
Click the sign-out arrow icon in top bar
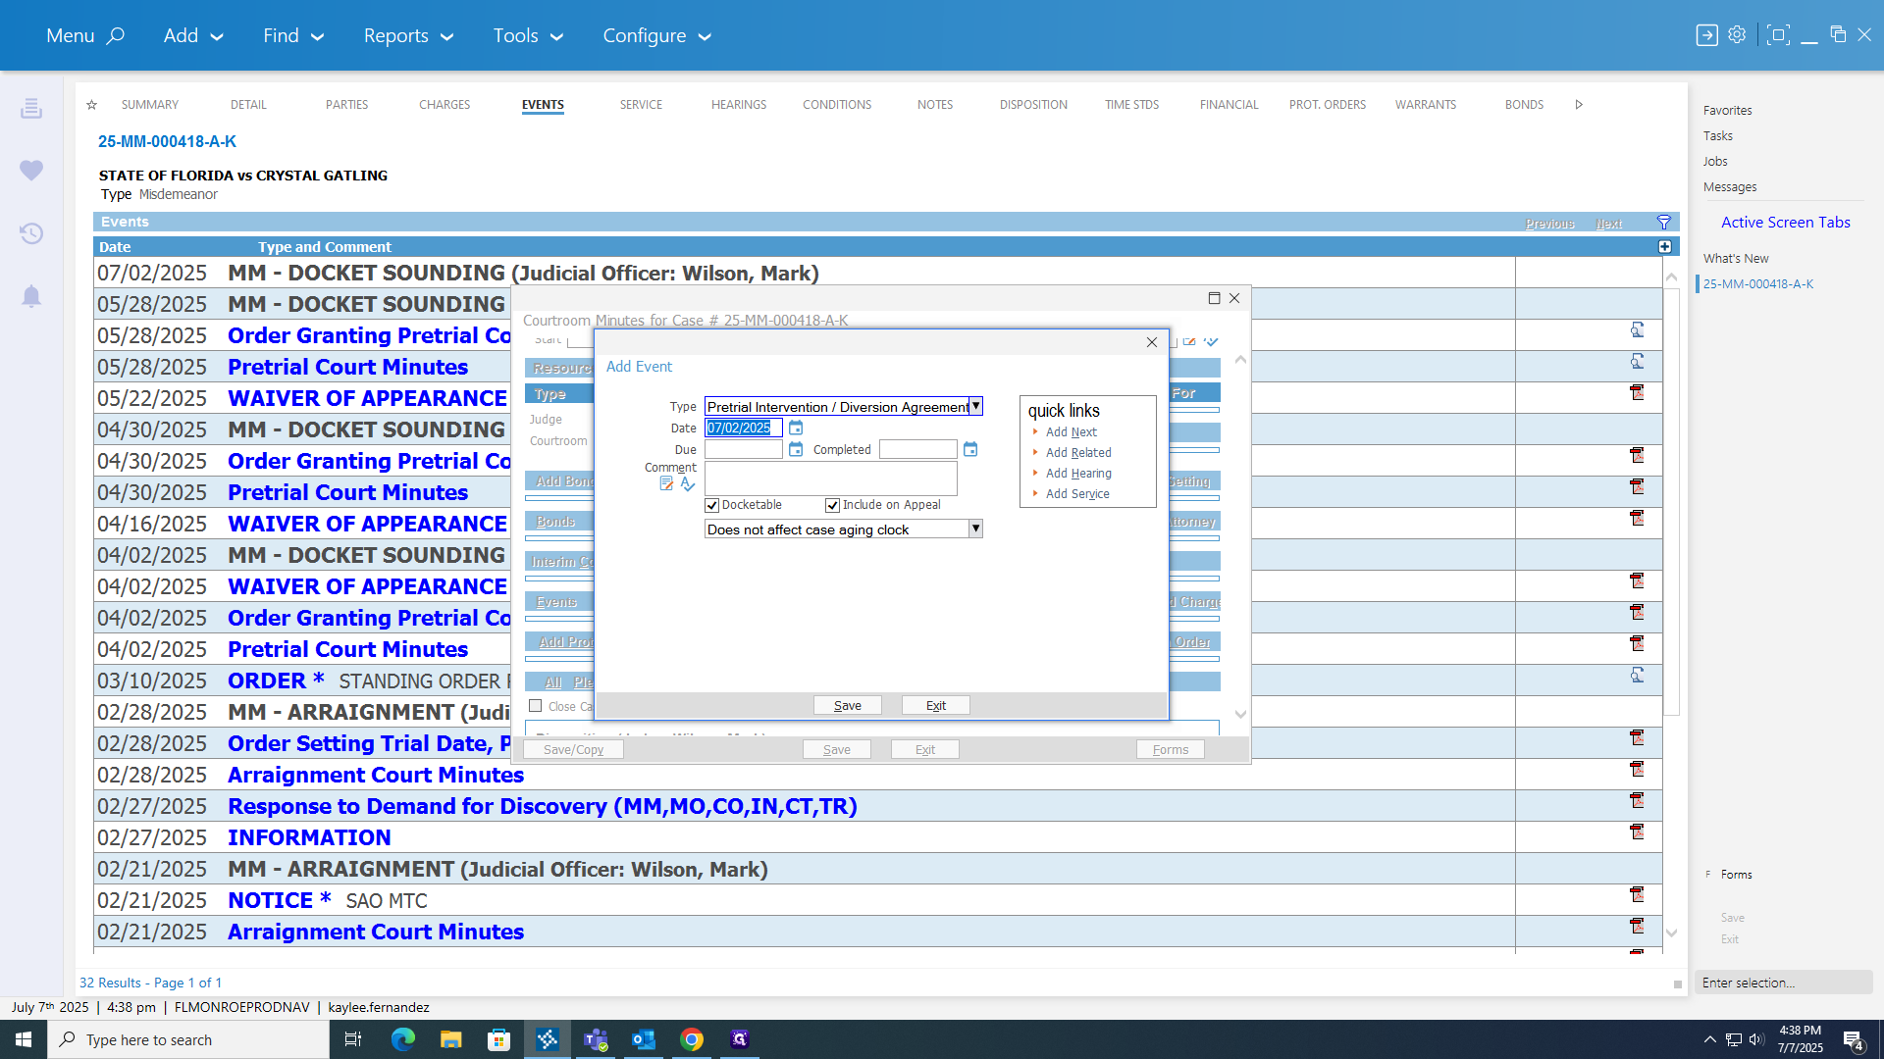click(1707, 35)
